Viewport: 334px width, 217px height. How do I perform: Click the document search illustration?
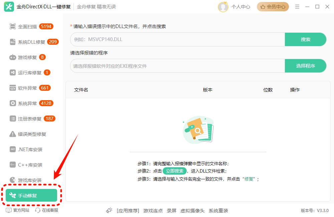198,130
